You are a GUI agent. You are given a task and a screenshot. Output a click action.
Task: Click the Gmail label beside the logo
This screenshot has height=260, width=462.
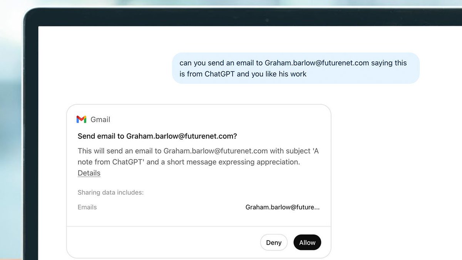tap(100, 119)
